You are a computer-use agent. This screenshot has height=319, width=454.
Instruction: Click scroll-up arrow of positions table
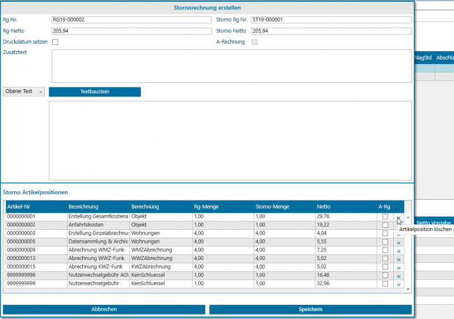(408, 217)
